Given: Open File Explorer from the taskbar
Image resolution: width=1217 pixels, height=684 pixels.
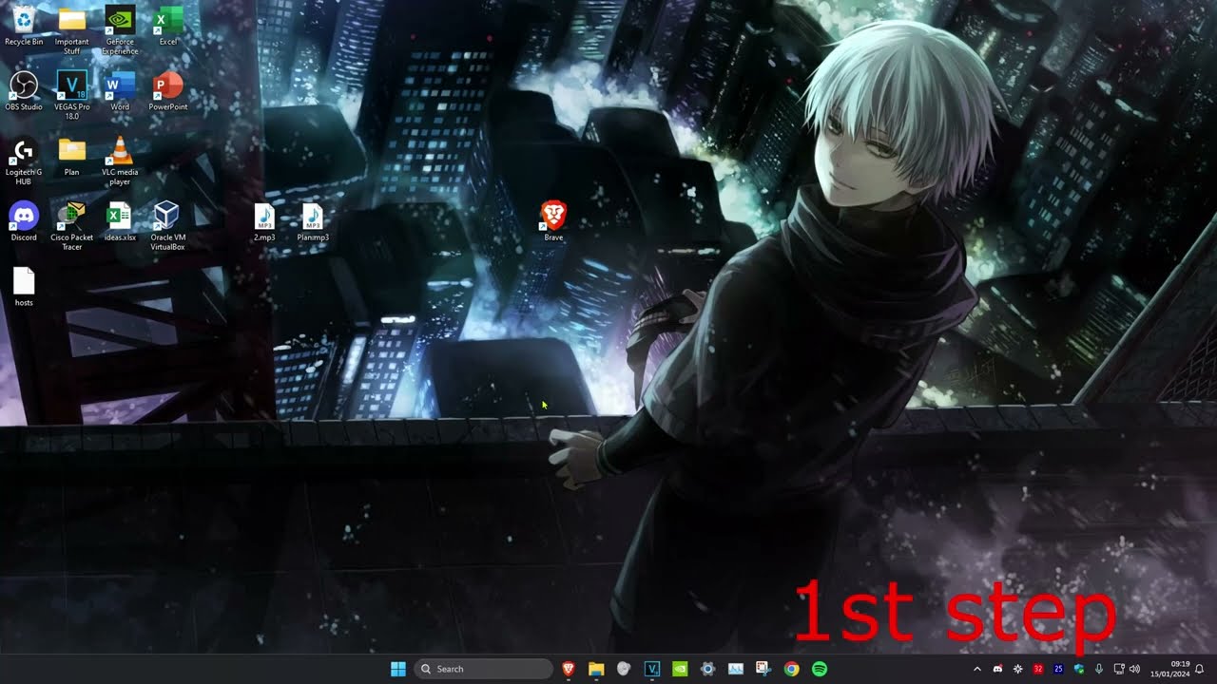Looking at the screenshot, I should coord(596,669).
